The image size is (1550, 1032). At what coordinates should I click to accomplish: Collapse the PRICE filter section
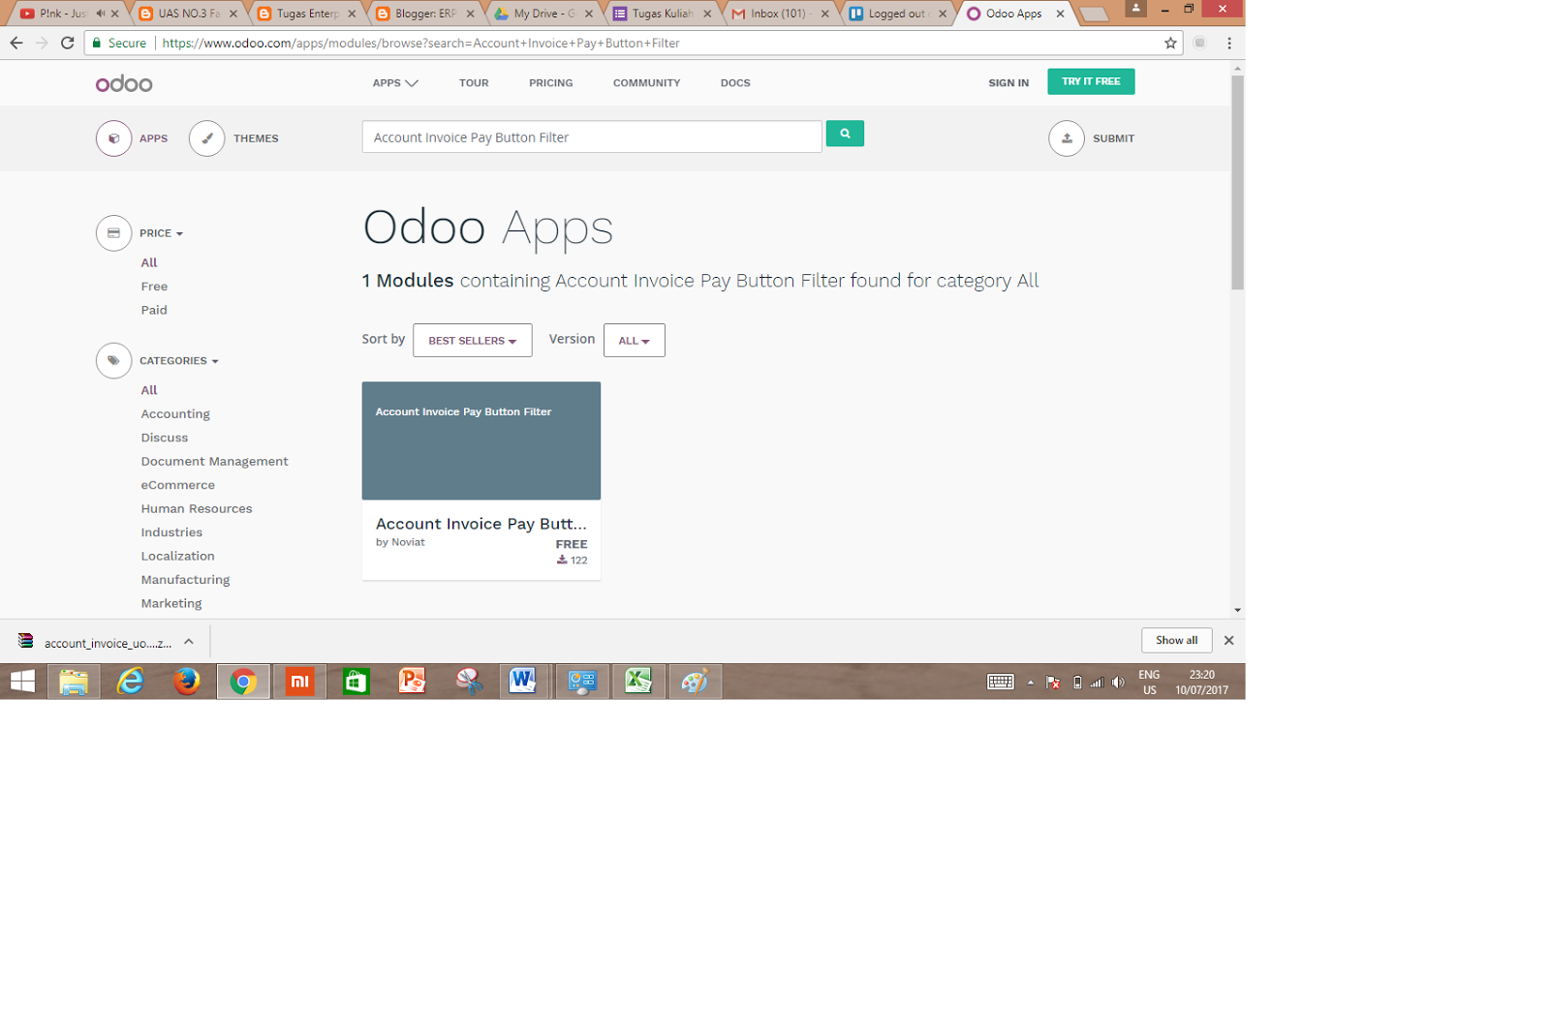point(161,233)
